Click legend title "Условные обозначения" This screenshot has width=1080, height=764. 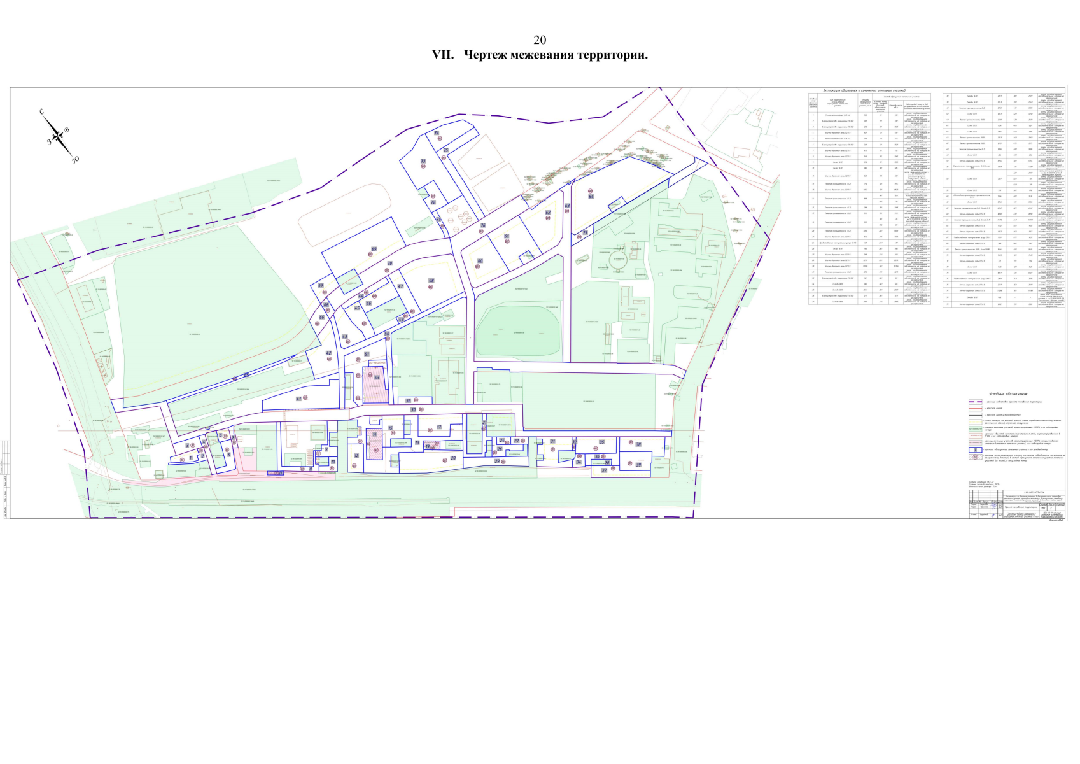[x=1009, y=394]
